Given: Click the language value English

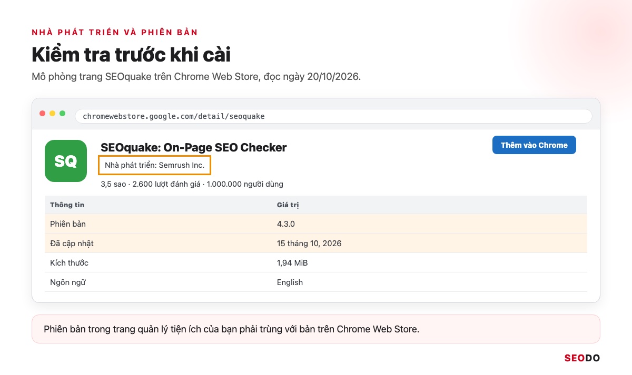Looking at the screenshot, I should (x=290, y=282).
